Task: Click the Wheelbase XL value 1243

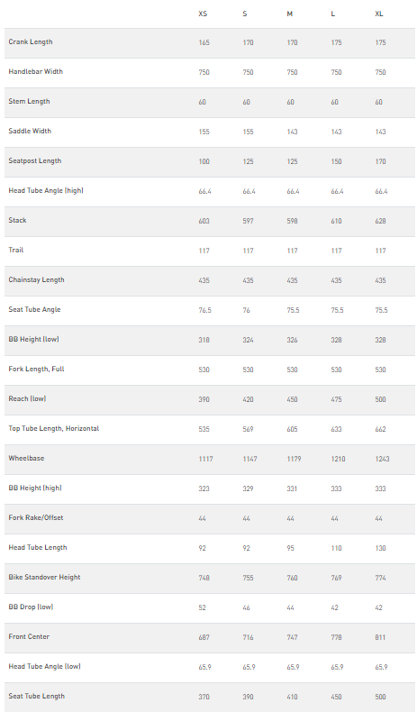Action: 382,459
